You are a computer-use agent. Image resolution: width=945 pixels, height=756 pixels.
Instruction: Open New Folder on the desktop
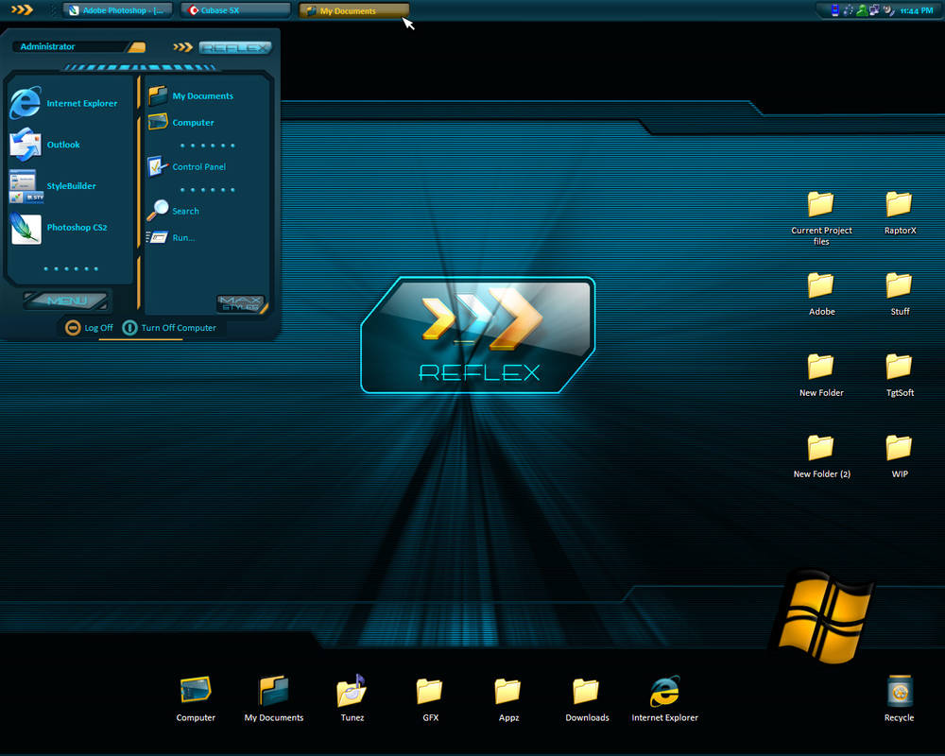pyautogui.click(x=821, y=375)
